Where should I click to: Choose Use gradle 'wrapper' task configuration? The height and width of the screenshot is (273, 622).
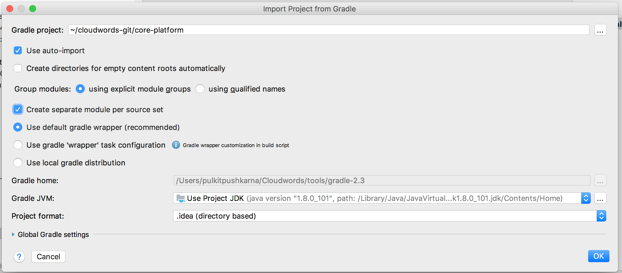coord(18,145)
